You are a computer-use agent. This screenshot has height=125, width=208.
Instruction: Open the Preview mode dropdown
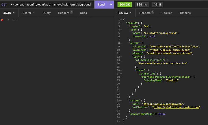pyautogui.click(x=124, y=13)
